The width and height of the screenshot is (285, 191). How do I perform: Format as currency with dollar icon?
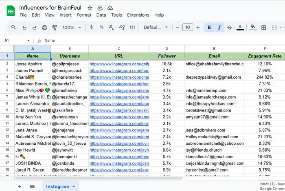[x=92, y=27]
